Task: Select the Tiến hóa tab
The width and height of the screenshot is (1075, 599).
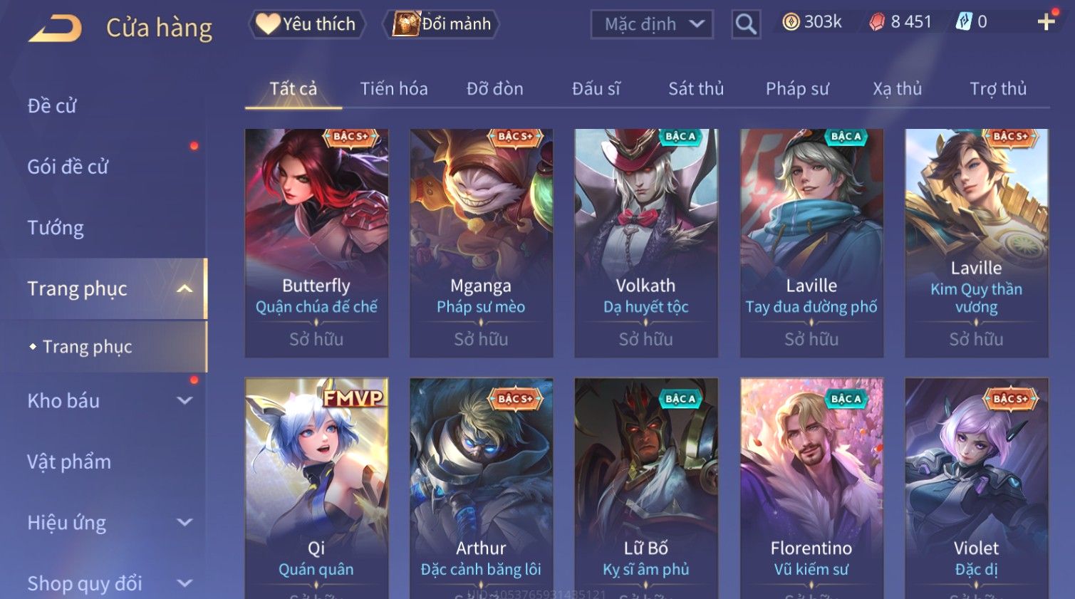Action: click(394, 88)
